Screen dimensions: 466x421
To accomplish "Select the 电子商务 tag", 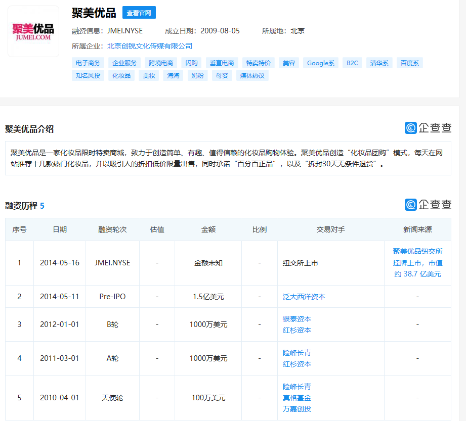I will (x=88, y=63).
